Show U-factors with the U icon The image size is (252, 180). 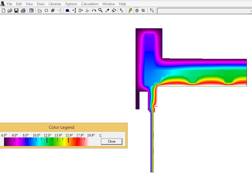pyautogui.click(x=143, y=11)
